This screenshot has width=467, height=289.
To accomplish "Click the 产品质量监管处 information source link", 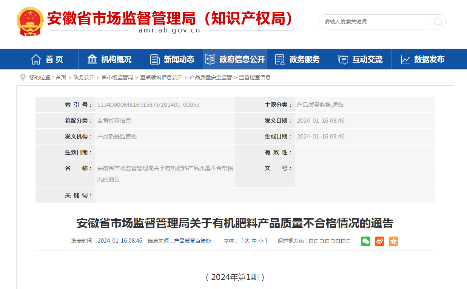I will [193, 241].
